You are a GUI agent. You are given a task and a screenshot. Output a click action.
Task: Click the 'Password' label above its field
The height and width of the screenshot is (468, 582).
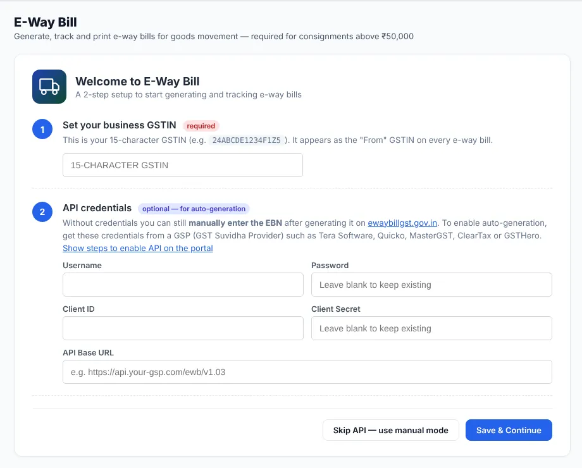pos(330,266)
